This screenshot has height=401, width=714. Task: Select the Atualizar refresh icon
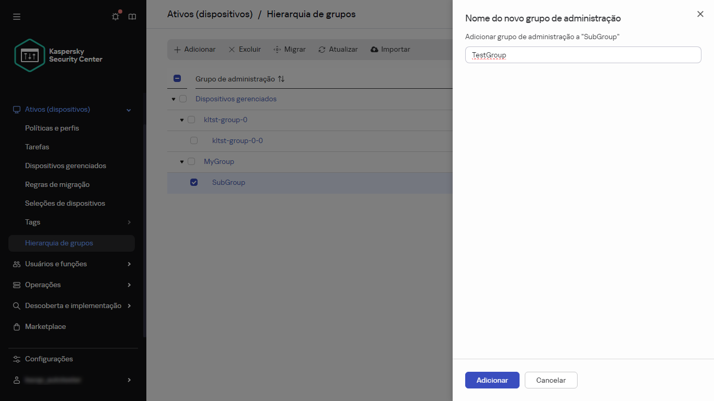(321, 49)
